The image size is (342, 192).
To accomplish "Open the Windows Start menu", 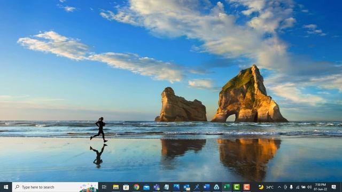I will pyautogui.click(x=6, y=187).
